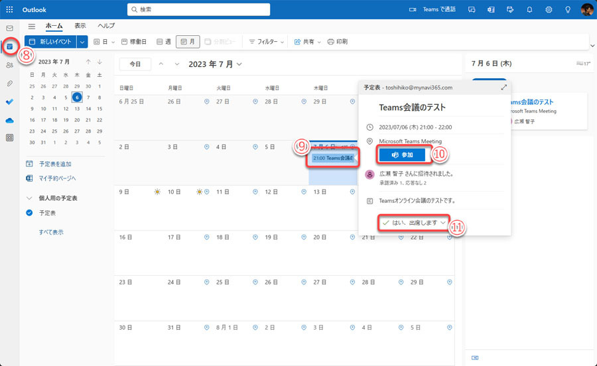Switch to the ホーム tab

(54, 26)
